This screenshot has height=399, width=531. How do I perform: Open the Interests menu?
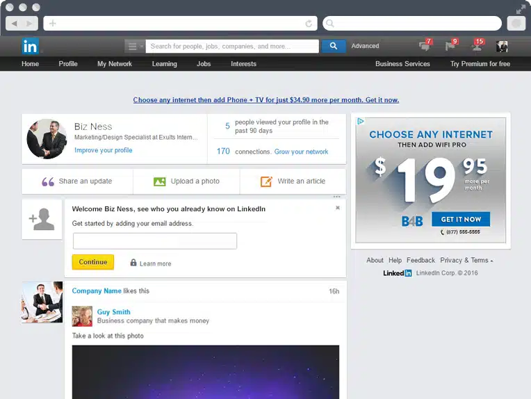pyautogui.click(x=243, y=64)
